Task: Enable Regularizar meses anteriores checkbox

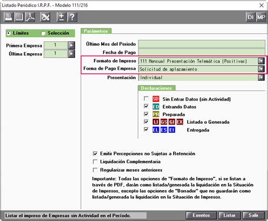Action: point(95,170)
